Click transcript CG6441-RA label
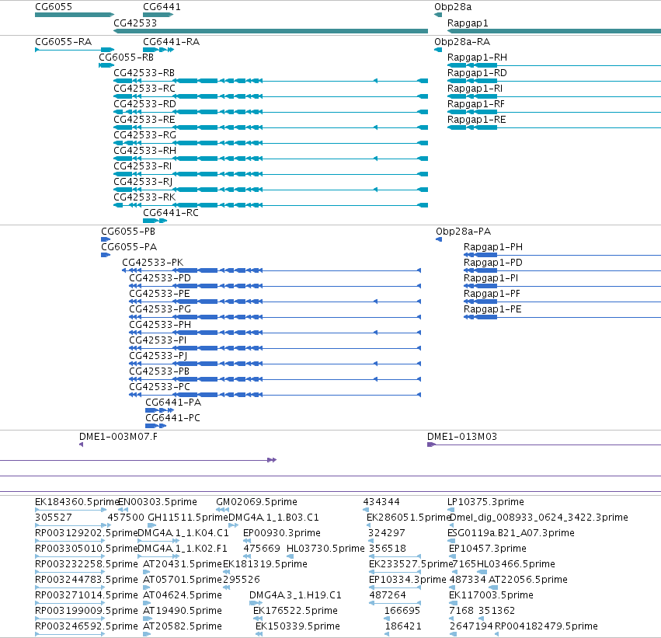The width and height of the screenshot is (661, 638). pyautogui.click(x=171, y=42)
